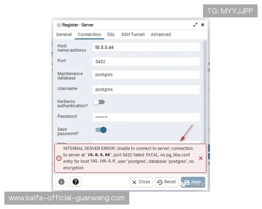Screen dimensions: 262x209
Task: Enable Kerberos authentication toggle
Action: tap(99, 102)
